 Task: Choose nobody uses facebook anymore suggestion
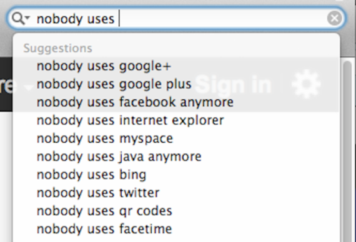pos(176,102)
